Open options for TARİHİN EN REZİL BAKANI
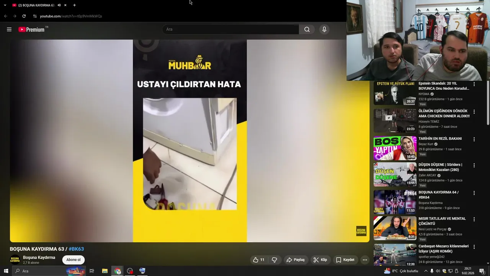 pyautogui.click(x=474, y=139)
